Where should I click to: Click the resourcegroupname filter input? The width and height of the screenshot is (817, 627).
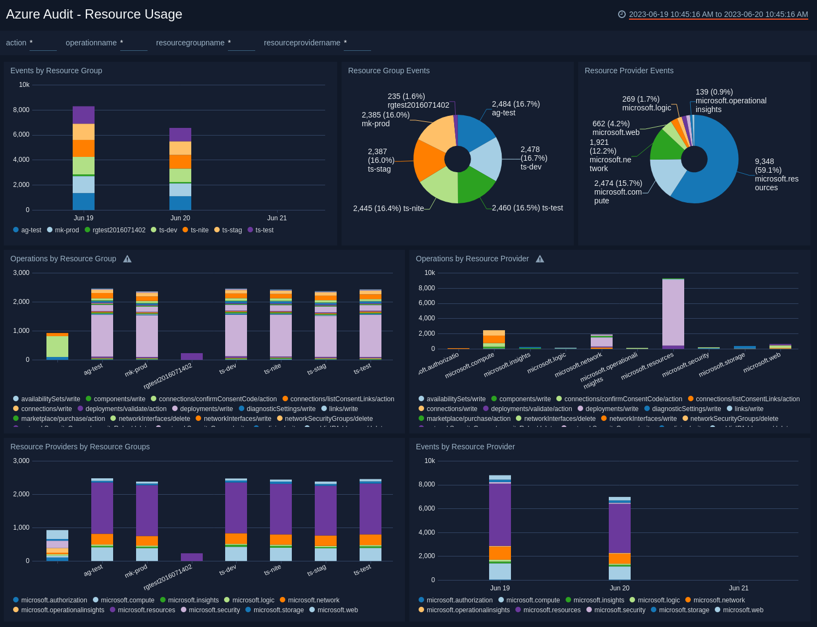tap(242, 43)
